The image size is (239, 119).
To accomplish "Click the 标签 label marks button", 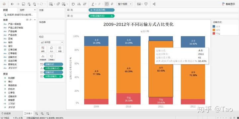I will [x=60, y=49].
